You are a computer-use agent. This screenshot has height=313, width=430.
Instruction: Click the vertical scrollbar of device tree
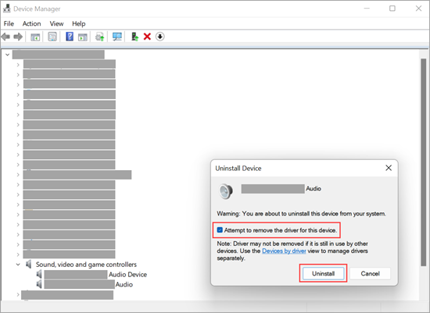[x=424, y=162]
